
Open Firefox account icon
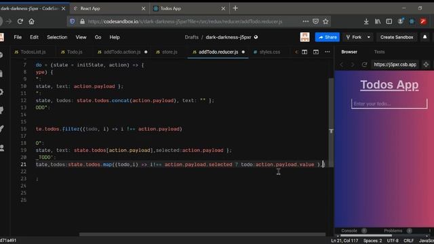(x=401, y=21)
